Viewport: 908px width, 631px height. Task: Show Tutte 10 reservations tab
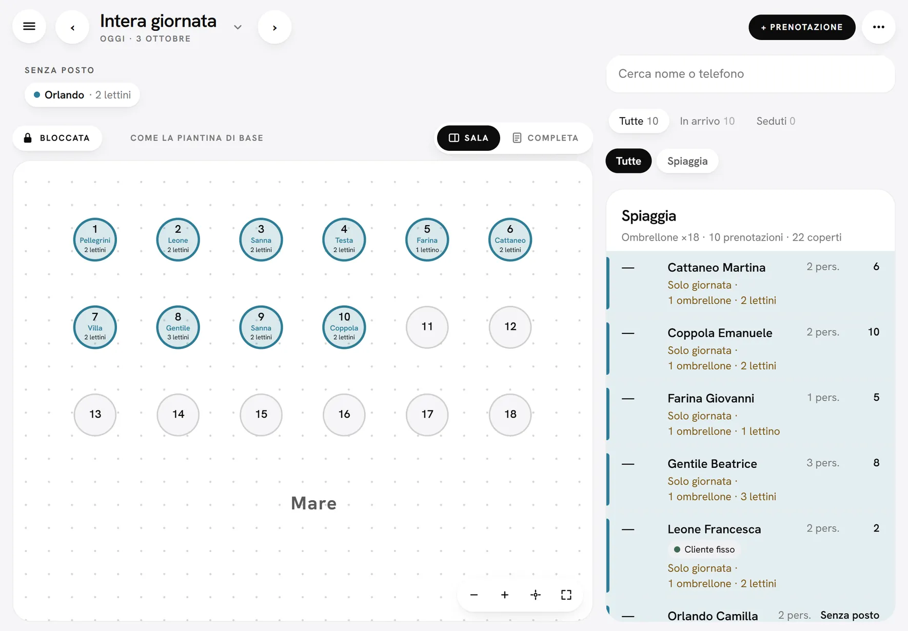click(x=639, y=121)
